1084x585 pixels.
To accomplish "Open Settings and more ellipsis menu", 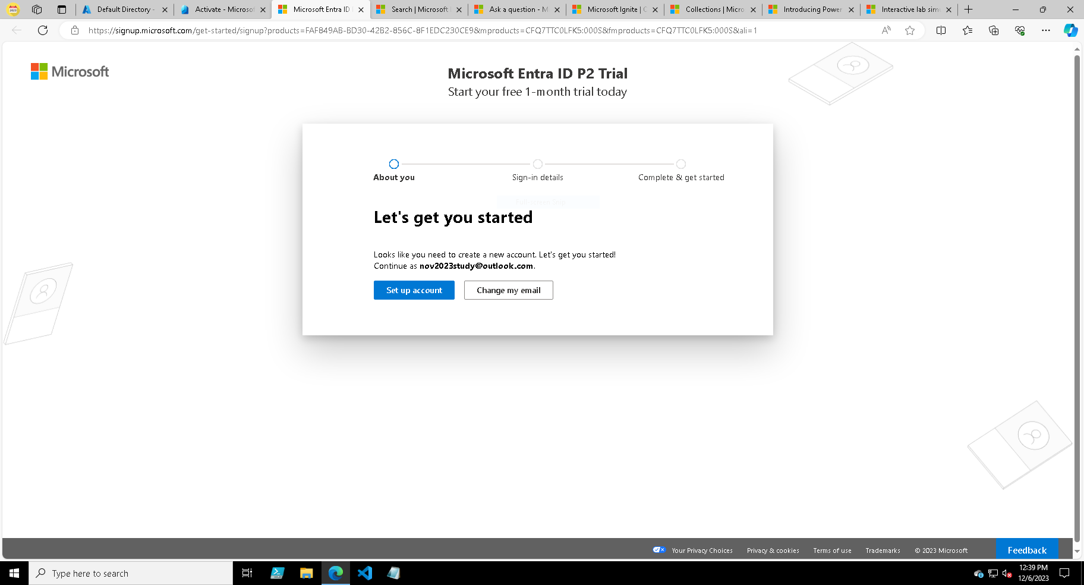I will pos(1046,30).
